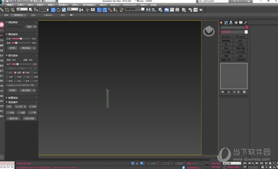Enable the AO checkbox

pos(32,72)
